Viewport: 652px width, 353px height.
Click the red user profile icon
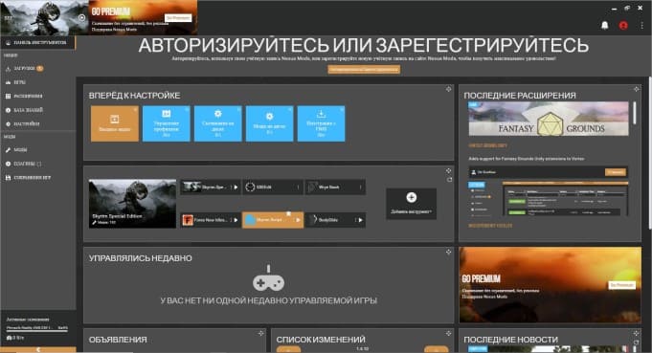coord(623,25)
